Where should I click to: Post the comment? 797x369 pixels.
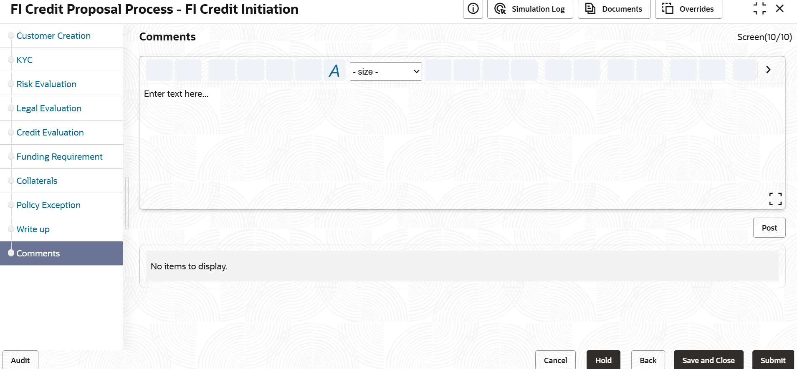coord(769,228)
